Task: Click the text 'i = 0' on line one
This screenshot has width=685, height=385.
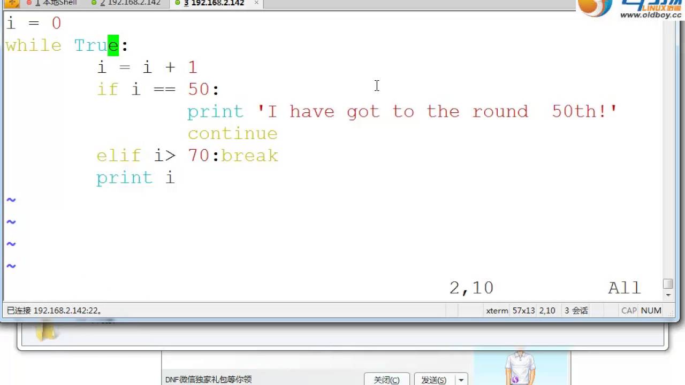Action: [x=33, y=24]
